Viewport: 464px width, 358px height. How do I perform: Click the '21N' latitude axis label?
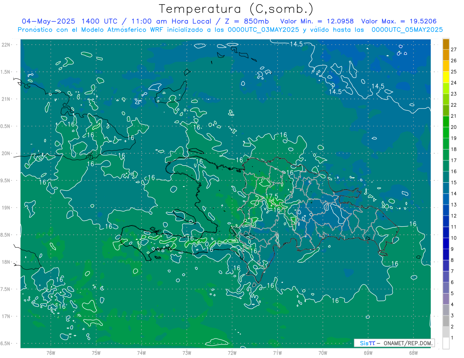[x=5, y=99]
